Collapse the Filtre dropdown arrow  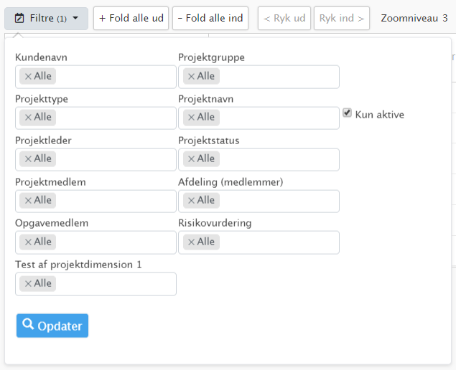(75, 18)
